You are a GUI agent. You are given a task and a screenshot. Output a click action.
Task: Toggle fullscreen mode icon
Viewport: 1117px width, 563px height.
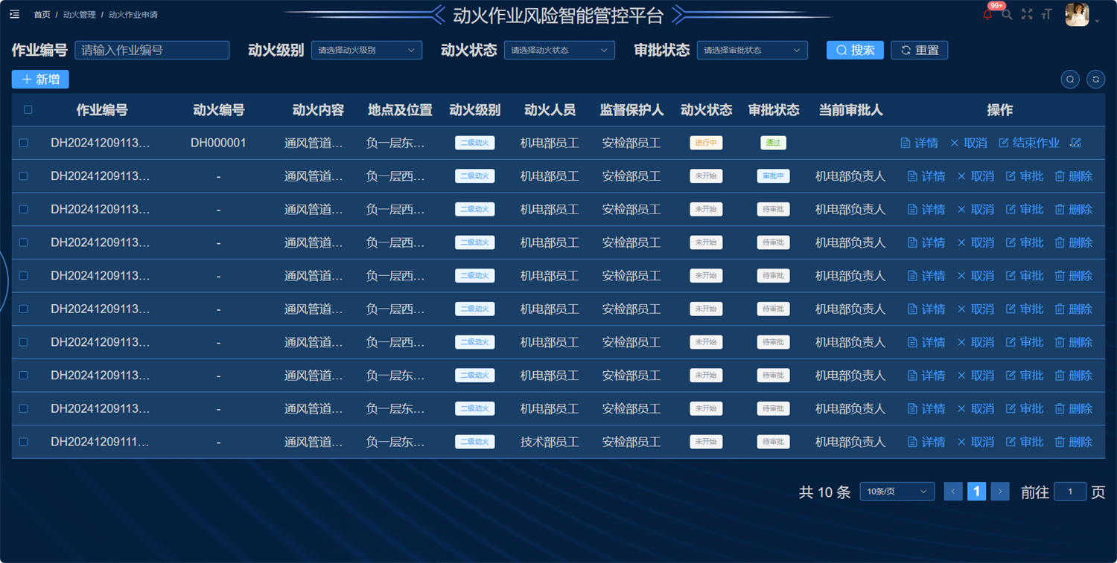coord(1027,14)
